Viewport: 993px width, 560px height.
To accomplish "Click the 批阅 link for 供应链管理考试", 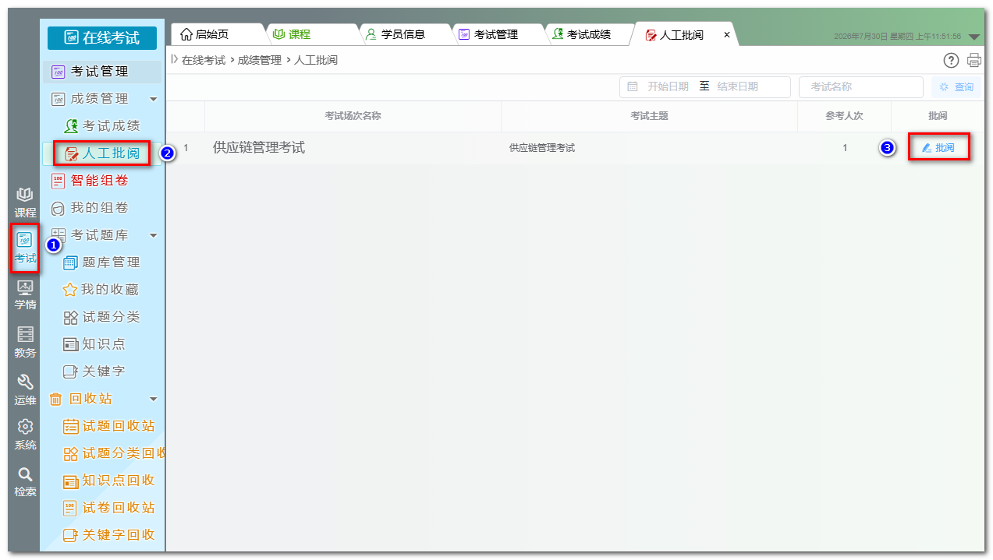I will [938, 147].
